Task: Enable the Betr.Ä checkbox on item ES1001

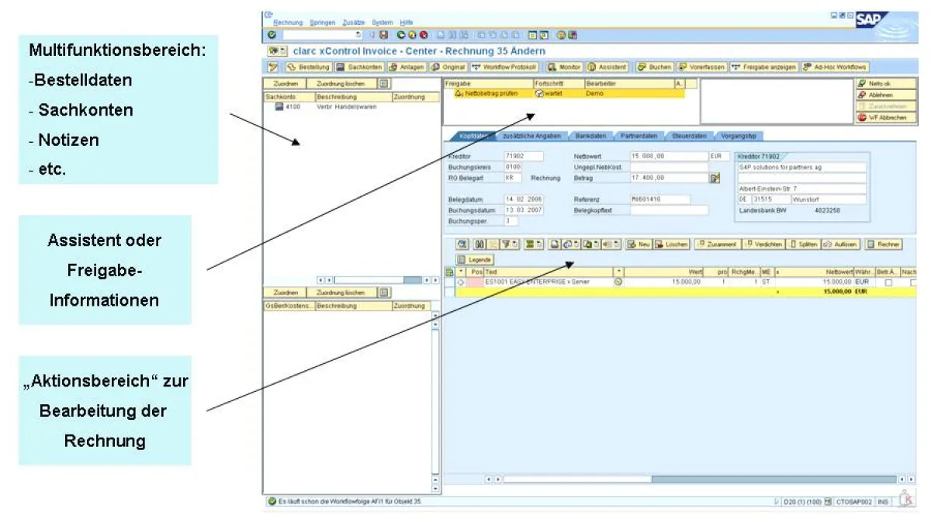Action: tap(888, 282)
